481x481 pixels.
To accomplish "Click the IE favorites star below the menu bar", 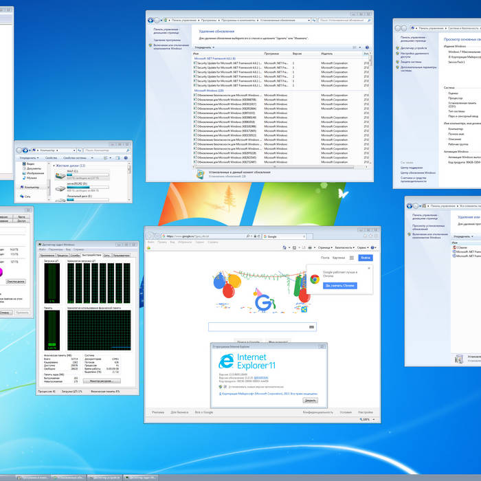I will click(149, 247).
